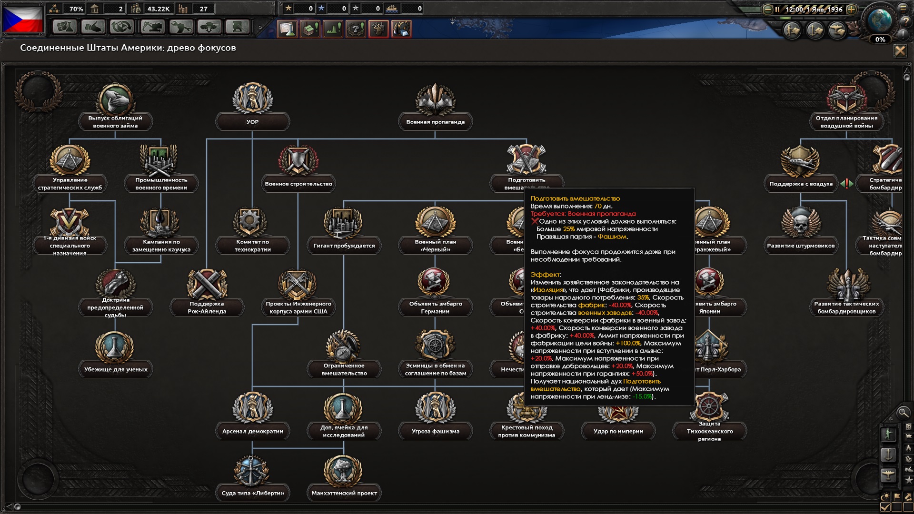The width and height of the screenshot is (914, 514).
Task: Click the officer salute alert icon
Action: pyautogui.click(x=378, y=29)
